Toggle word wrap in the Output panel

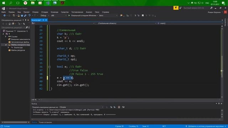tap(123, 107)
